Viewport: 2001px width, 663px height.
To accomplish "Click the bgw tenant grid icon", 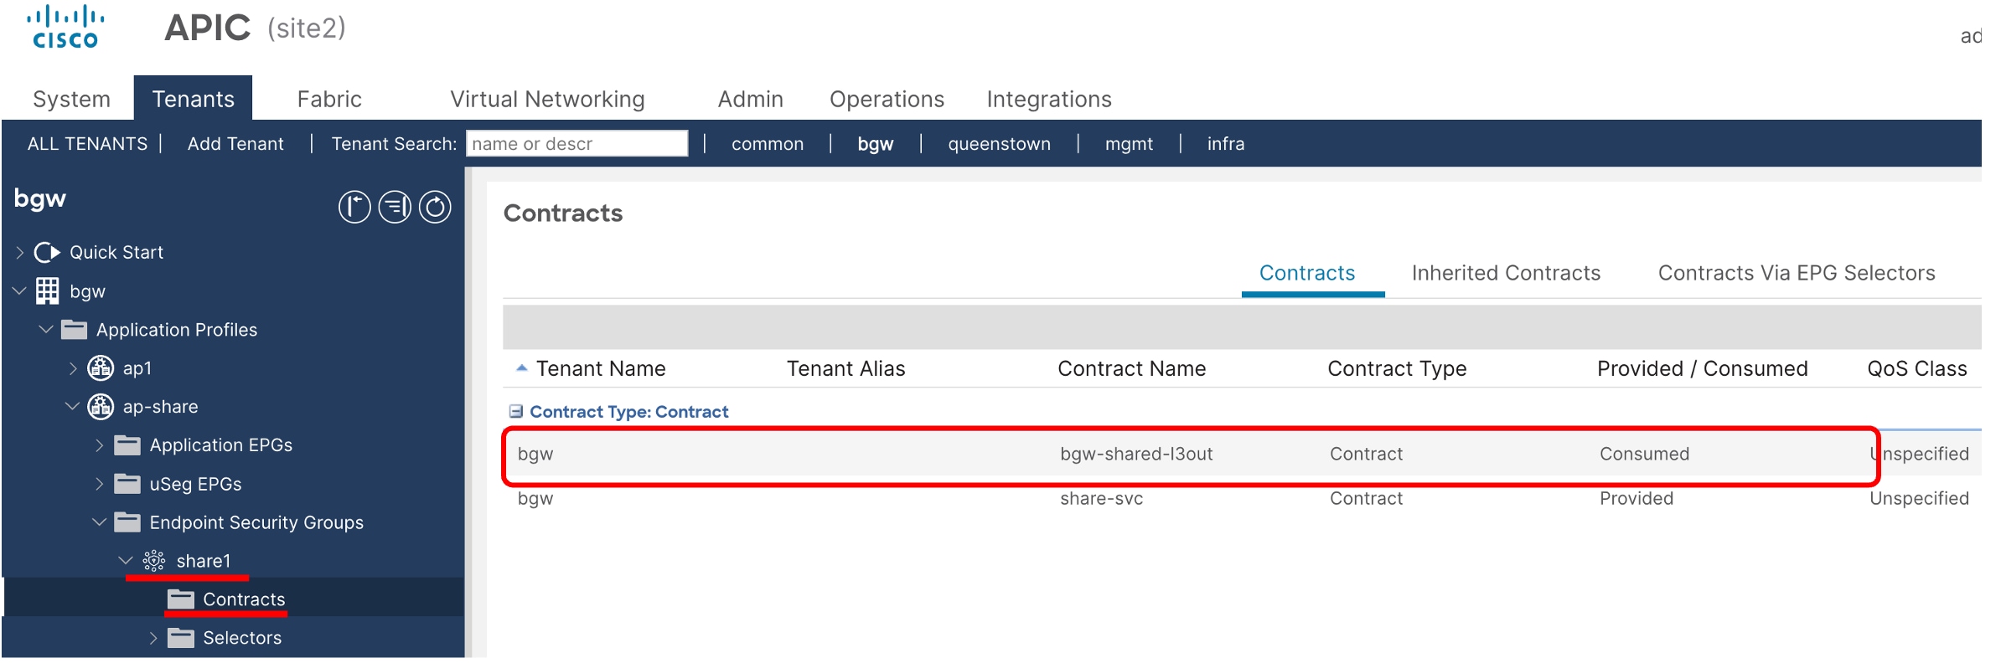I will [x=47, y=290].
